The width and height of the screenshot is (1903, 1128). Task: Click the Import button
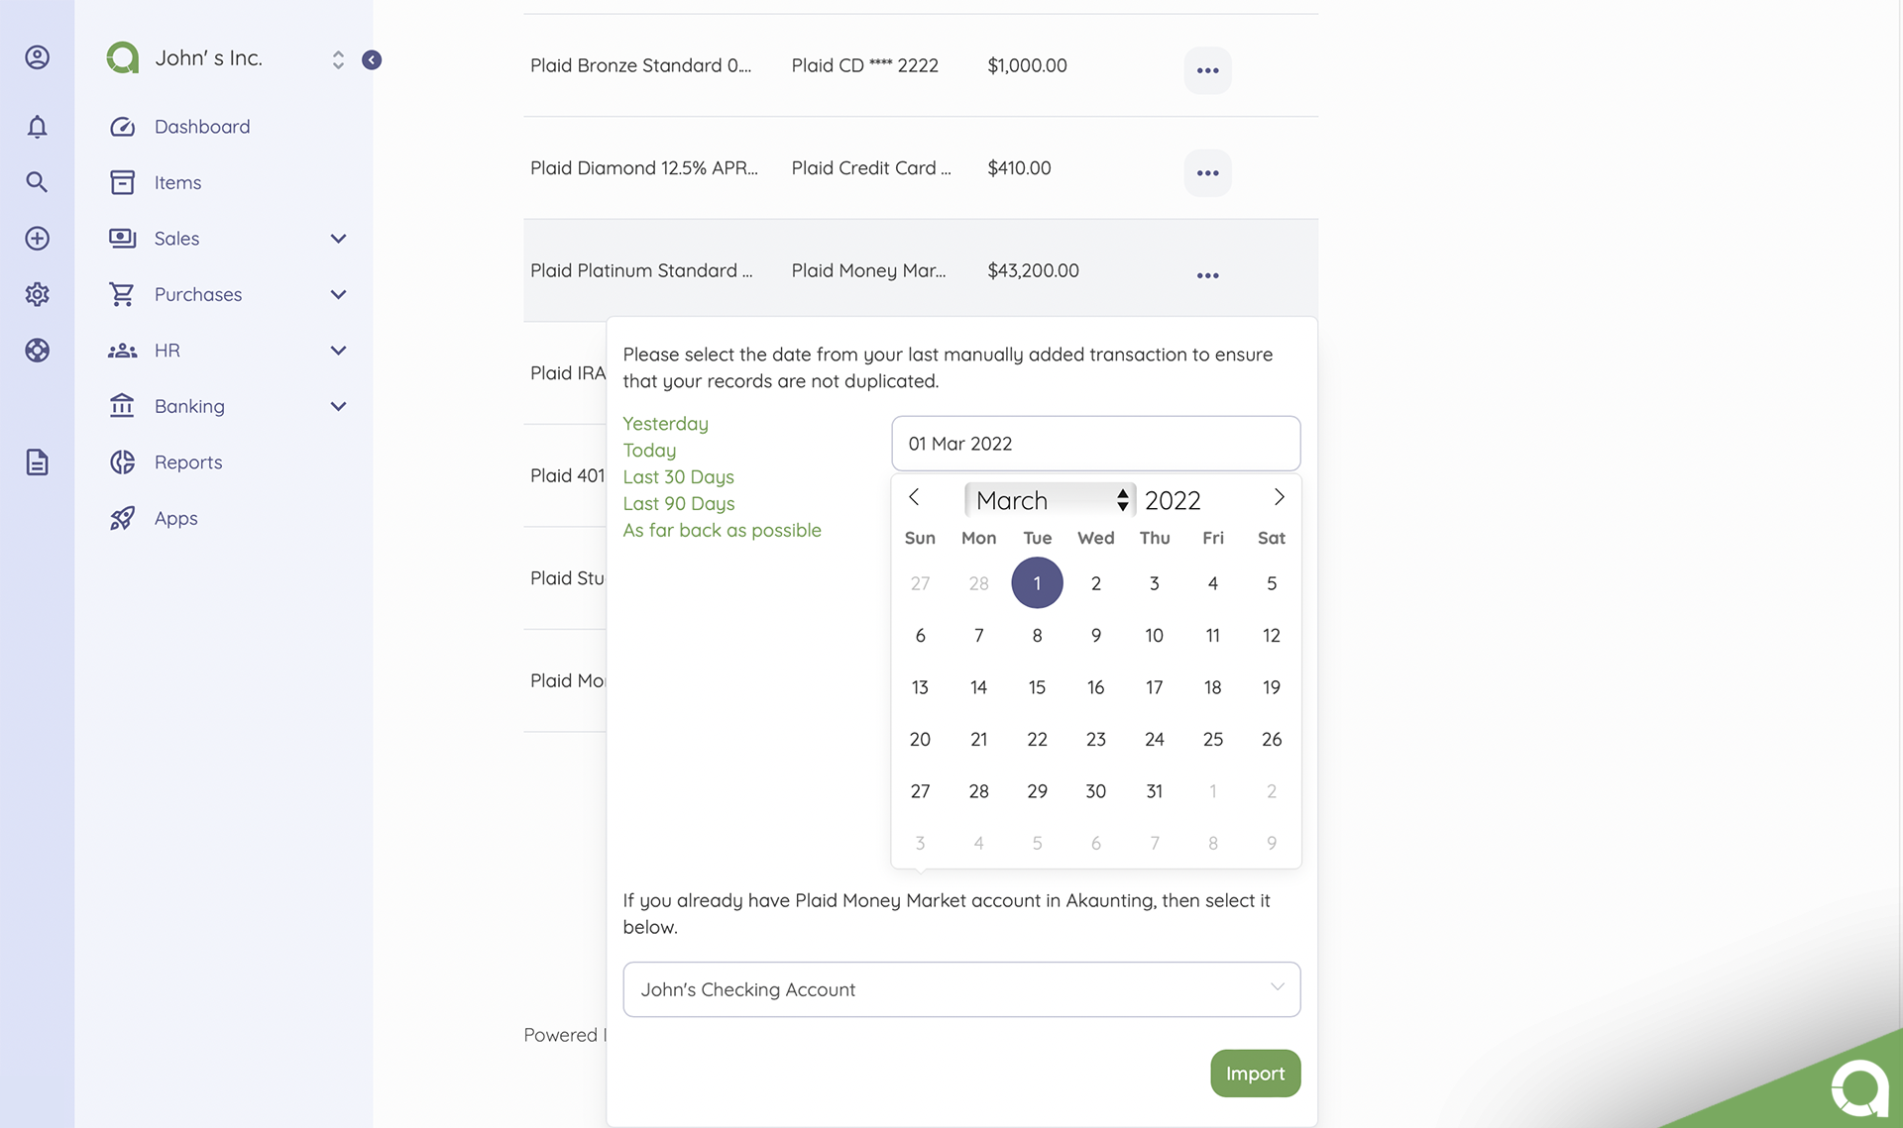click(1254, 1074)
